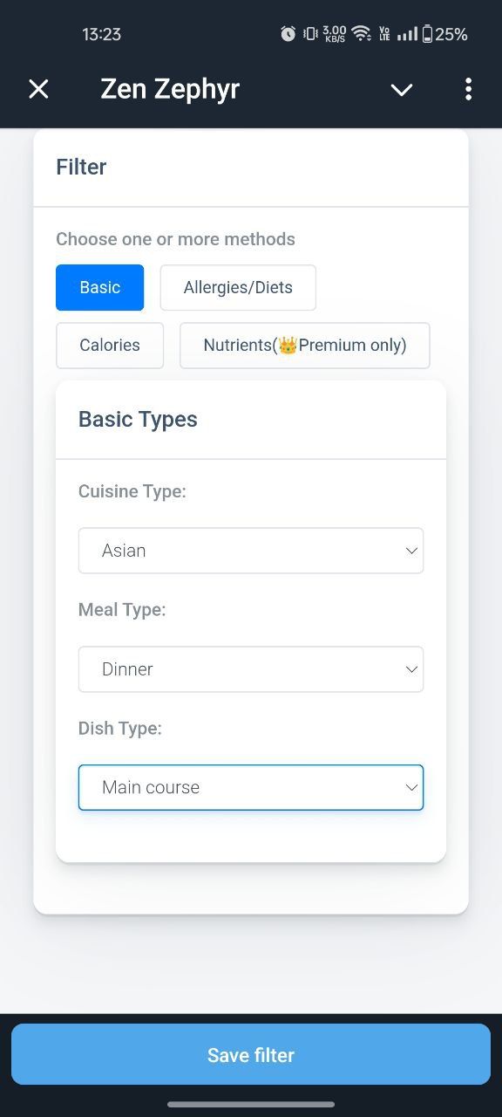The image size is (502, 1117).
Task: Tap the 13:23 clock in status bar
Action: click(101, 34)
